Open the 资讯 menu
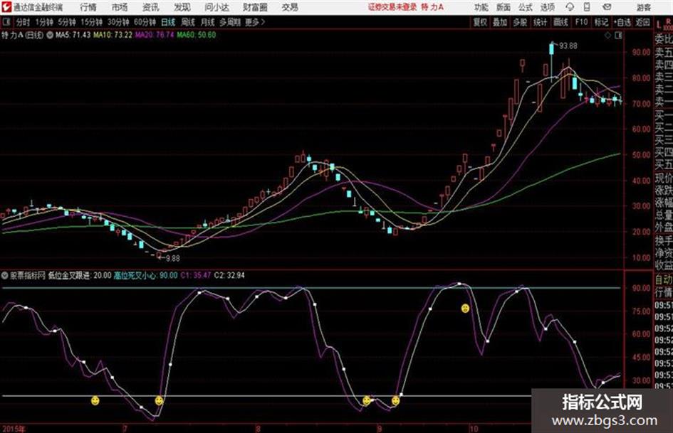 [x=151, y=7]
